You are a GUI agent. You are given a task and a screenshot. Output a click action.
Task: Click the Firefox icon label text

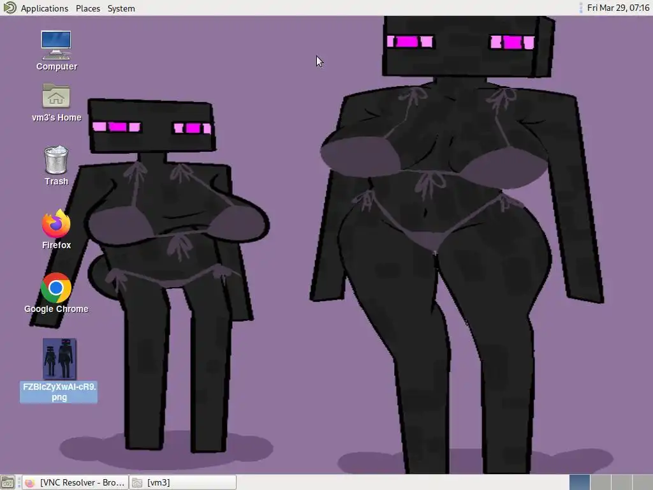click(x=56, y=245)
